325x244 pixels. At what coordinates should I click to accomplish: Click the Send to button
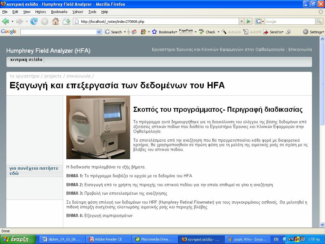273,32
